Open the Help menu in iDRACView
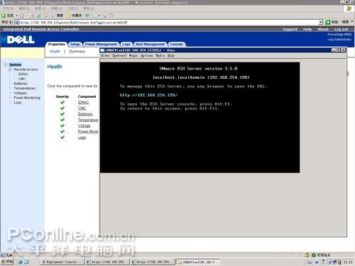 [171, 55]
